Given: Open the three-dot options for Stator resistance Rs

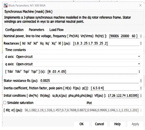Looking at the screenshot, I should point(141,81).
